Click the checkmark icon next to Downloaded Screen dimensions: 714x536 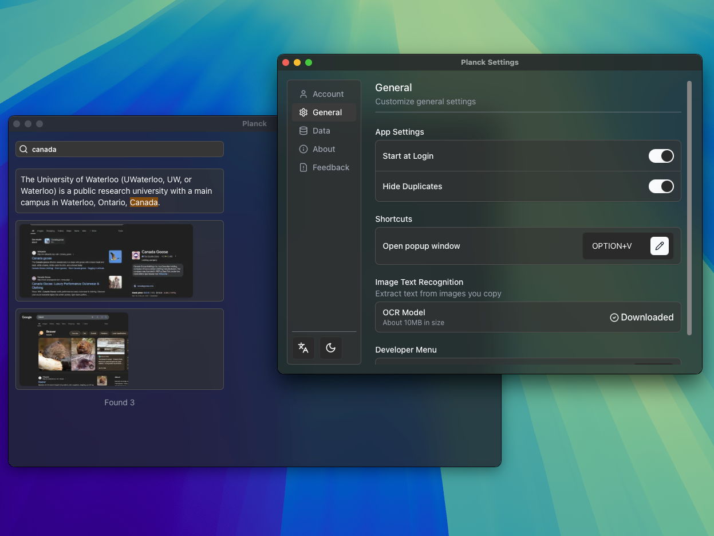(614, 317)
